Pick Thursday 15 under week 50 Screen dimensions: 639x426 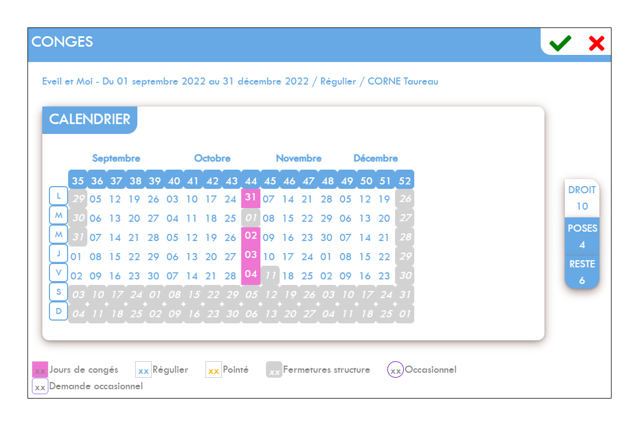[365, 256]
